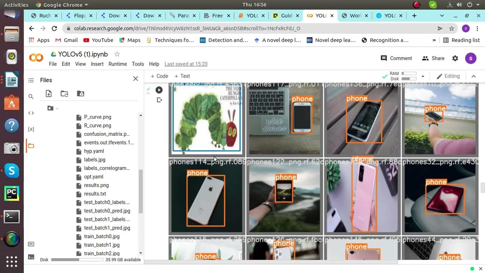Viewport: 485px width, 273px height.
Task: Show more bookmarks chevron
Action: (434, 40)
